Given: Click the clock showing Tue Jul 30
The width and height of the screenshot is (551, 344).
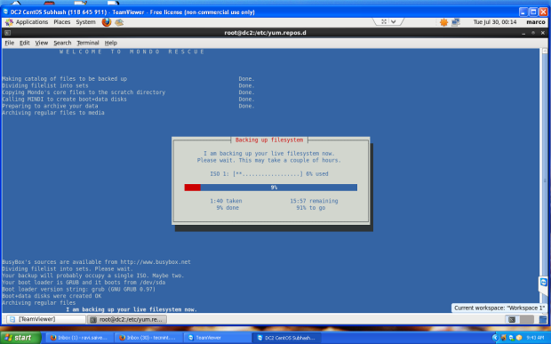Looking at the screenshot, I should 495,22.
